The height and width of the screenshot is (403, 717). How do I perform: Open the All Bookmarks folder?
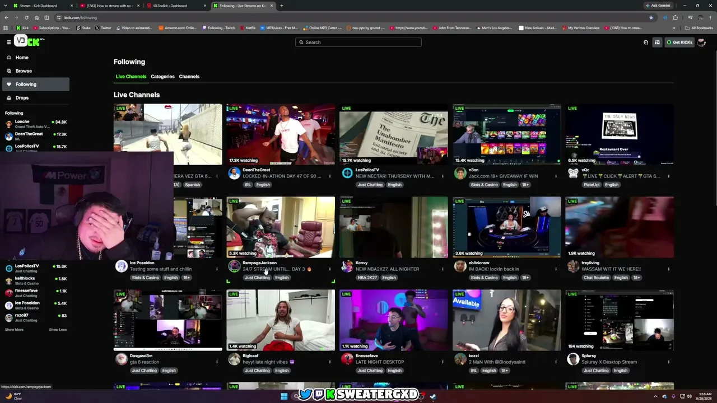click(699, 28)
